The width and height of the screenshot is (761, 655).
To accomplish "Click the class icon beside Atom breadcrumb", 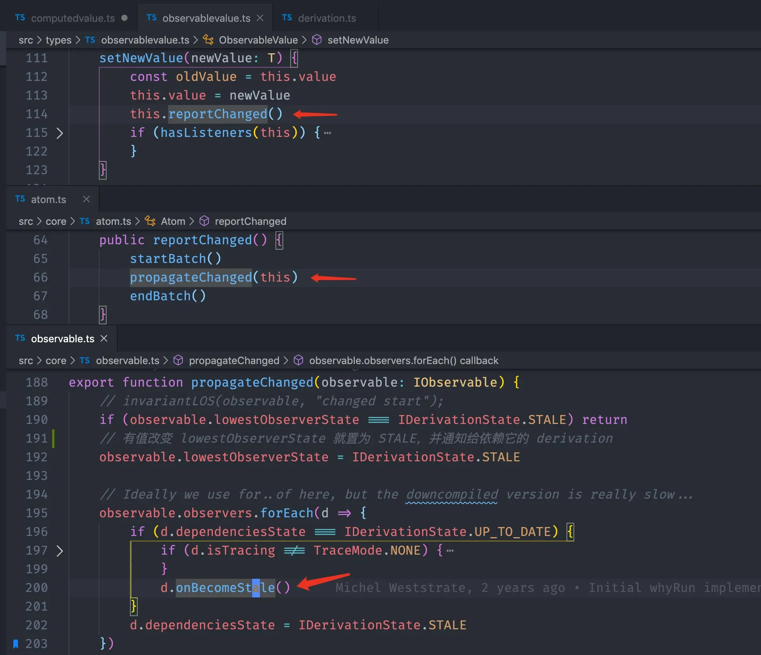I will pos(150,221).
